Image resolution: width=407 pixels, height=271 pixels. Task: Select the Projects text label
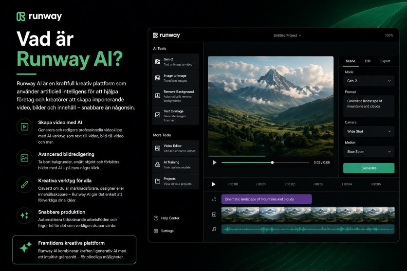pyautogui.click(x=169, y=179)
